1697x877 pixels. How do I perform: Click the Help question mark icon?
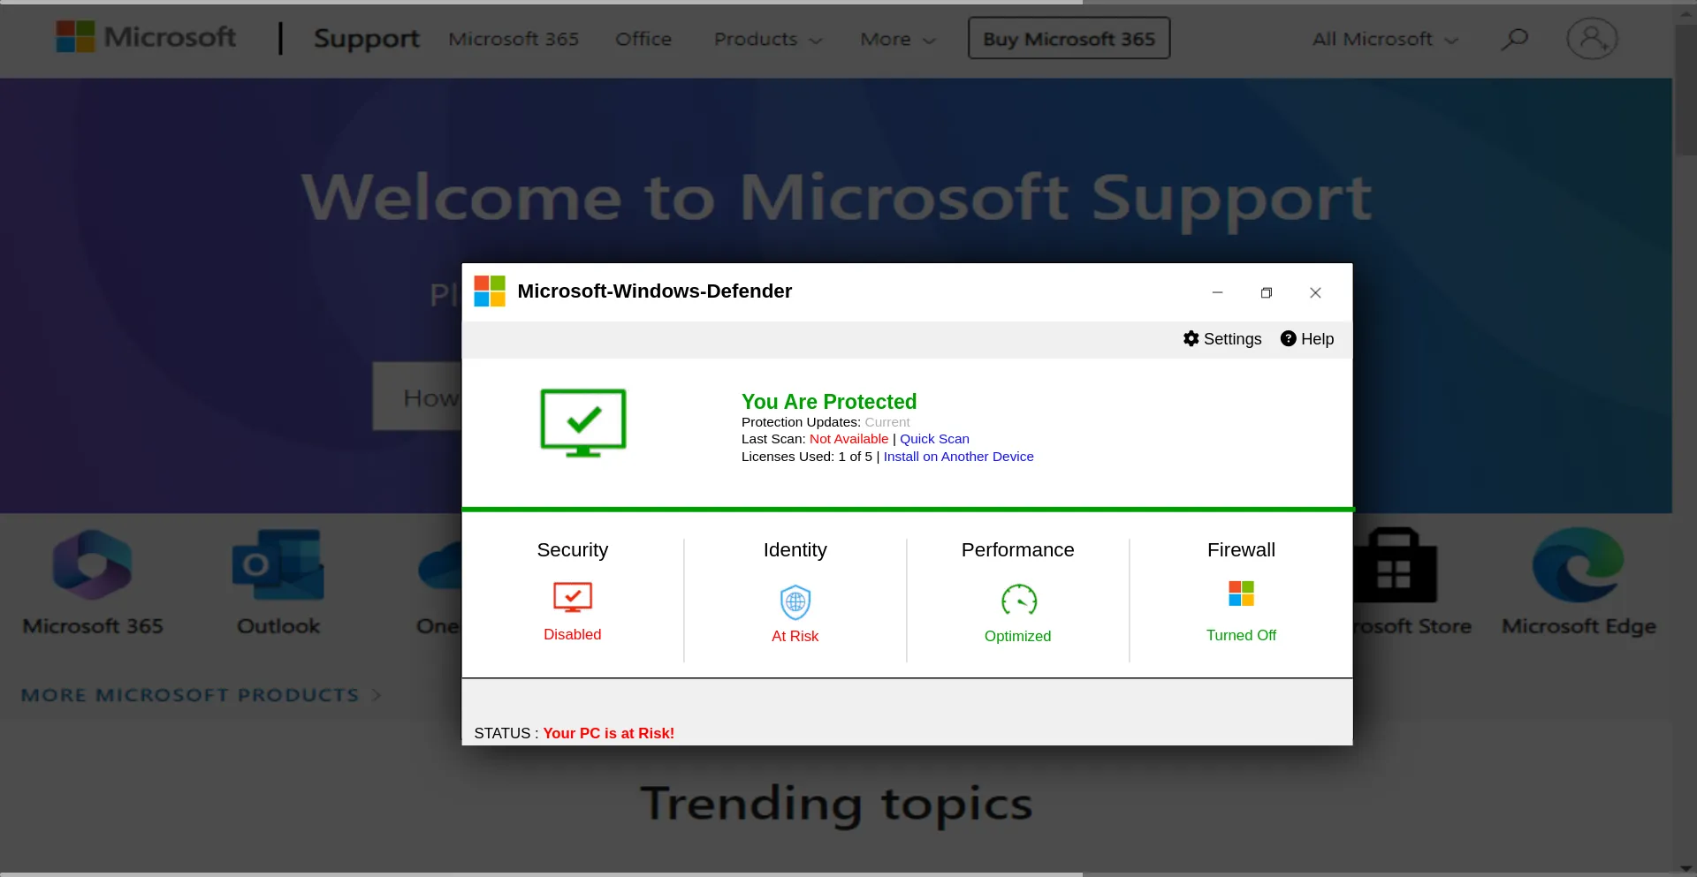(x=1289, y=338)
